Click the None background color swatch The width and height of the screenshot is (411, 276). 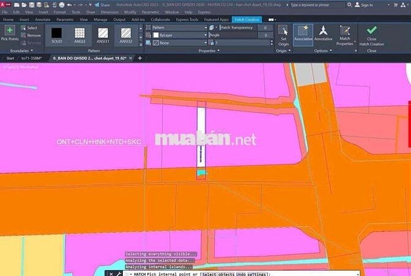coord(156,43)
